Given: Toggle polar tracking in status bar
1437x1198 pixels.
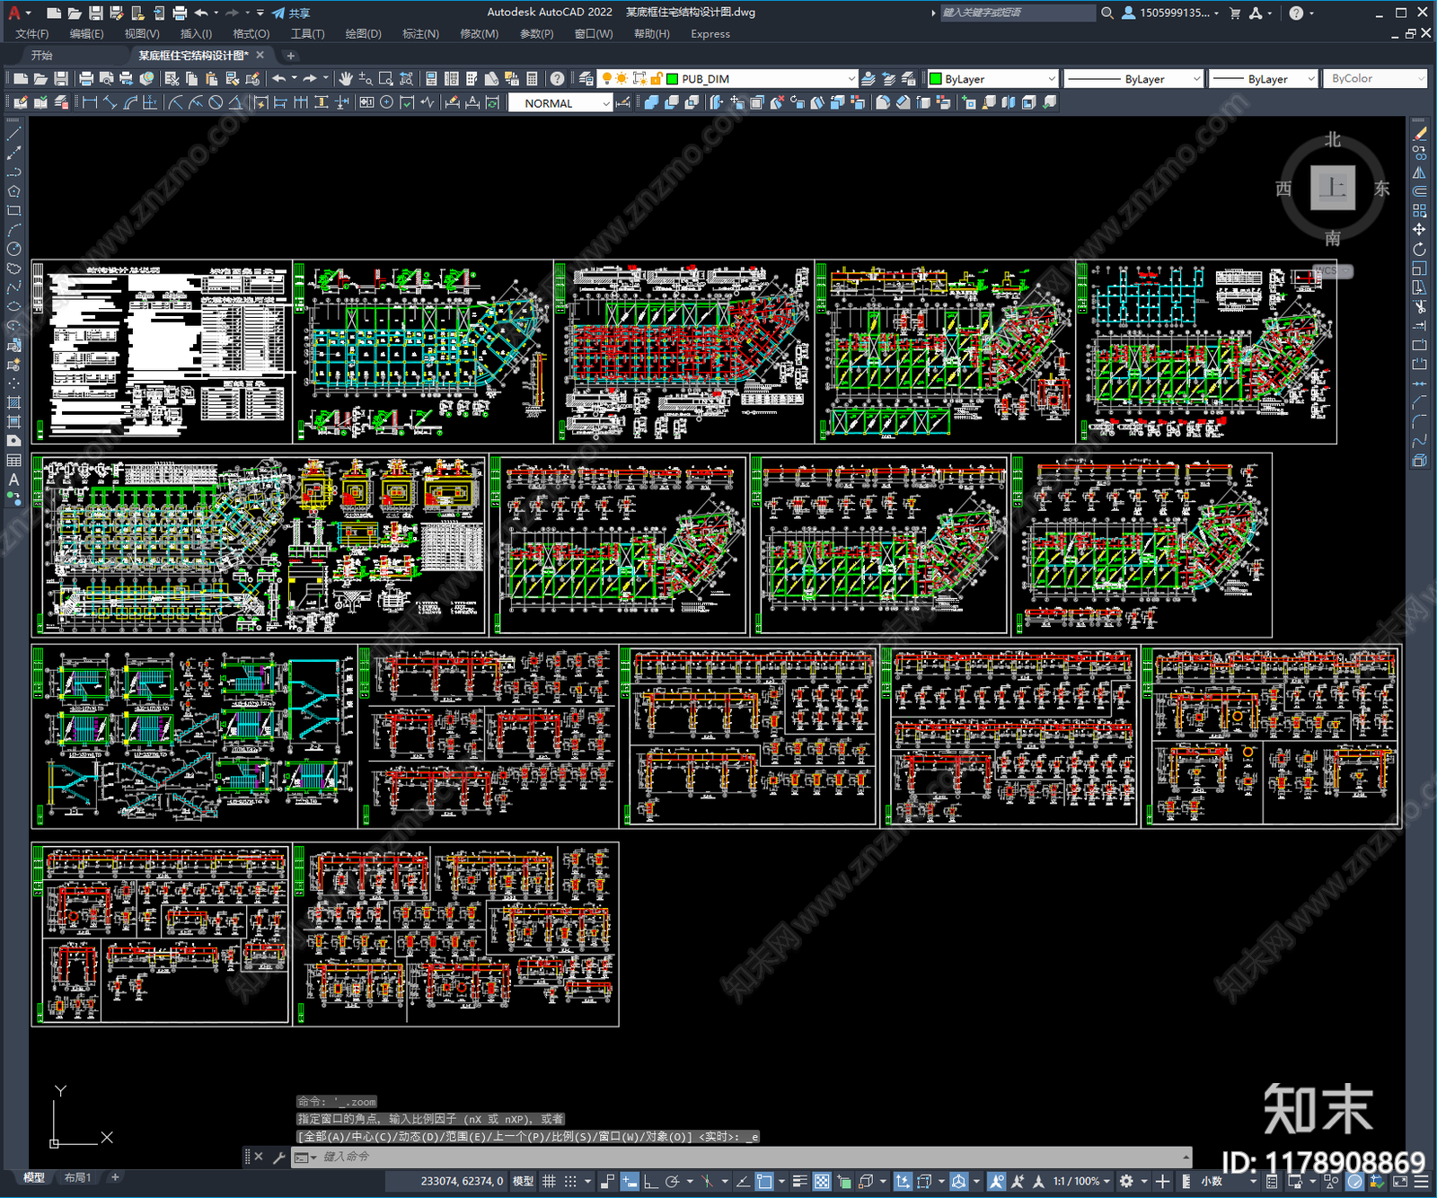Looking at the screenshot, I should tap(672, 1181).
